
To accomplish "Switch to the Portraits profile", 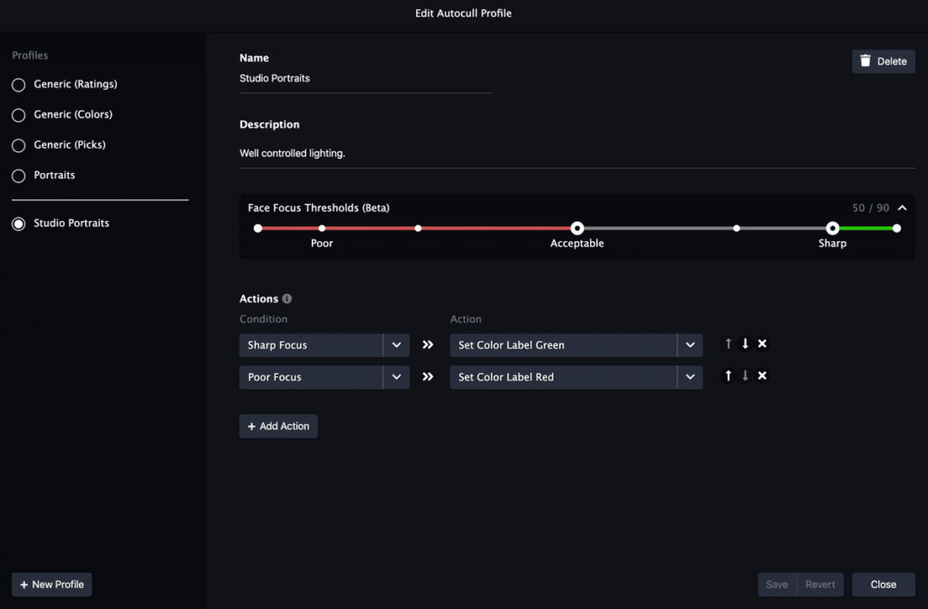I will pos(18,175).
